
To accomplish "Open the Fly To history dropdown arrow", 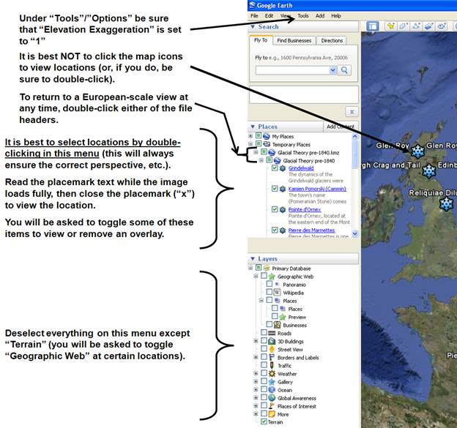I will pyautogui.click(x=333, y=70).
